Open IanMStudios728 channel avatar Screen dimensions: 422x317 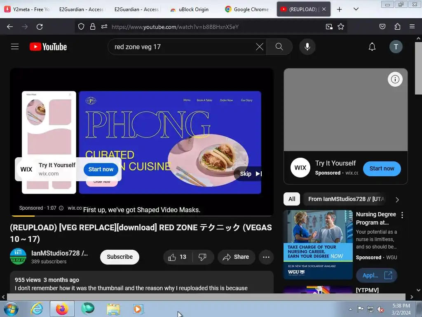(x=18, y=256)
